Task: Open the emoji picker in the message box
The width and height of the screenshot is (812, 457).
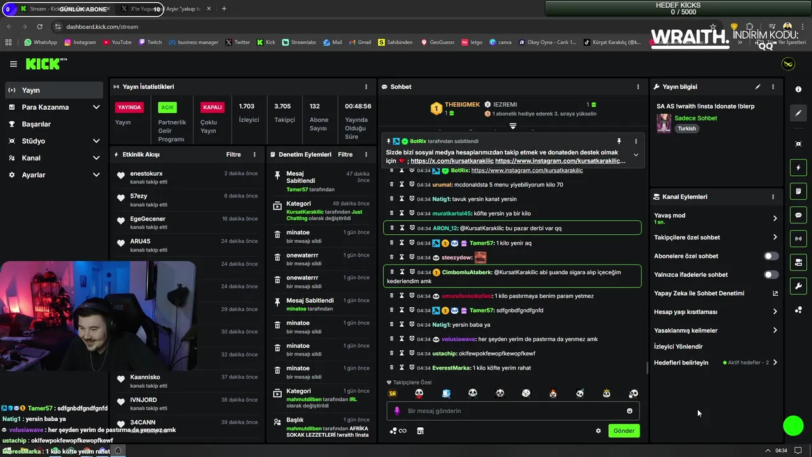Action: pos(629,411)
